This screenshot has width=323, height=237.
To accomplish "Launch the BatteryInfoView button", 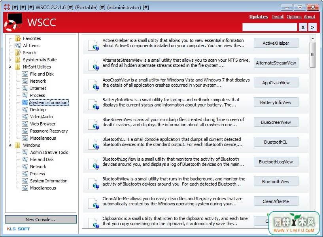I will pos(276,102).
